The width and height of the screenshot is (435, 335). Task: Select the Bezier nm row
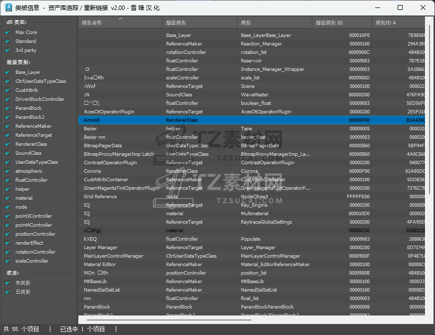point(251,137)
